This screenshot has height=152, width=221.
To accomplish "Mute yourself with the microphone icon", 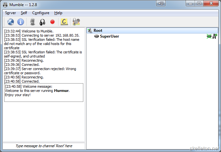I will (x=32, y=22).
